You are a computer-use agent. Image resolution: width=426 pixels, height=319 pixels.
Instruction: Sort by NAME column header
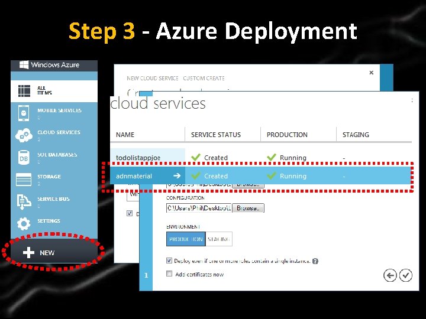(x=125, y=135)
